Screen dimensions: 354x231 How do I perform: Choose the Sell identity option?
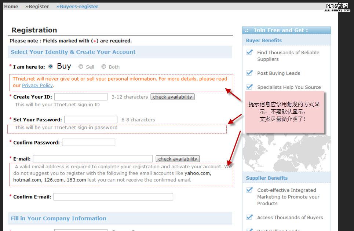(80, 67)
